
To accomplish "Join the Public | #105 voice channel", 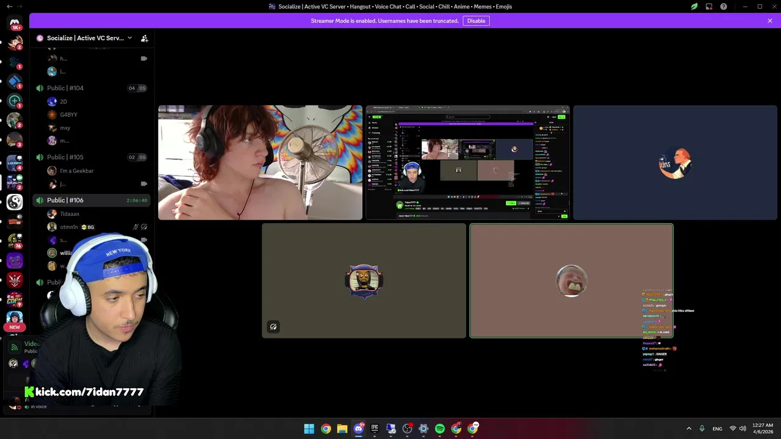I will click(92, 157).
